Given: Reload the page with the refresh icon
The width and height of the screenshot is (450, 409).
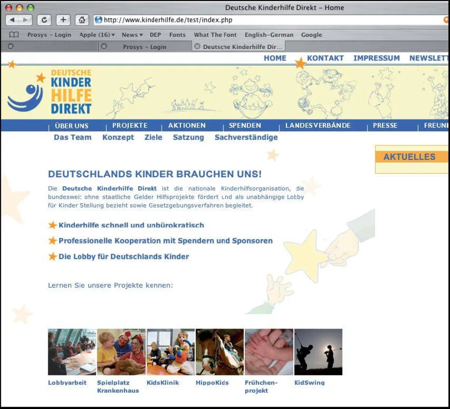Looking at the screenshot, I should 44,20.
